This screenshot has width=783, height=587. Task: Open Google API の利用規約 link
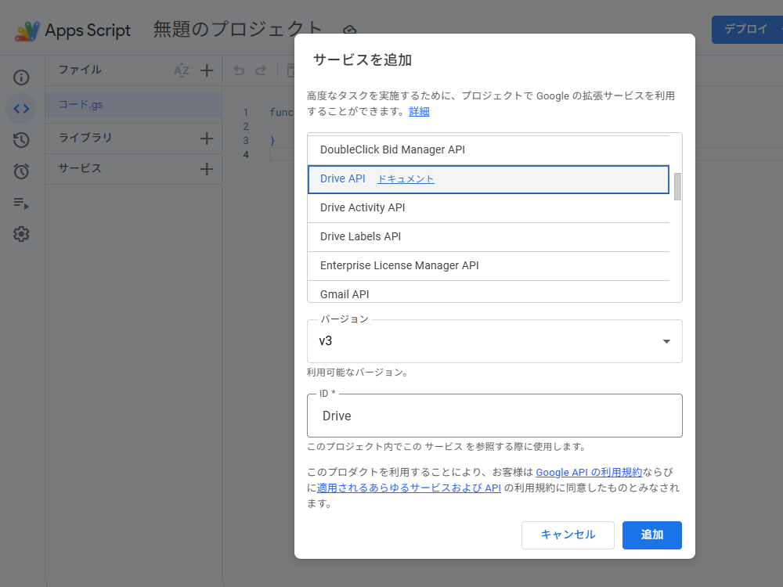pyautogui.click(x=589, y=472)
